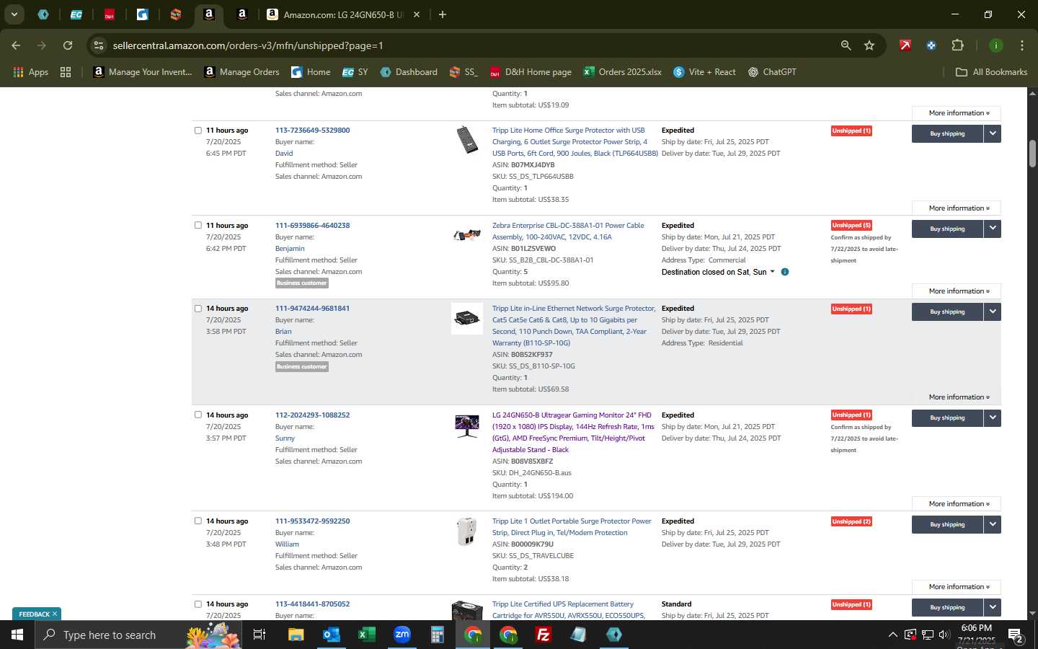The image size is (1038, 649).
Task: Click Zebra power cable product thumbnail
Action: pos(467,234)
